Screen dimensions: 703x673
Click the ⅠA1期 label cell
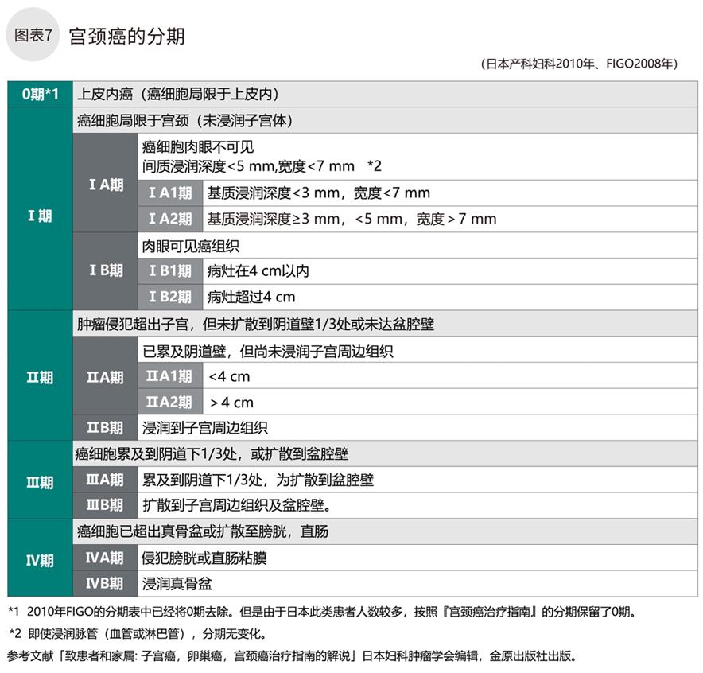169,193
